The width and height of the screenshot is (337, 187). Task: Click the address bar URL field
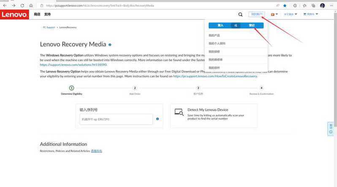(x=100, y=5)
